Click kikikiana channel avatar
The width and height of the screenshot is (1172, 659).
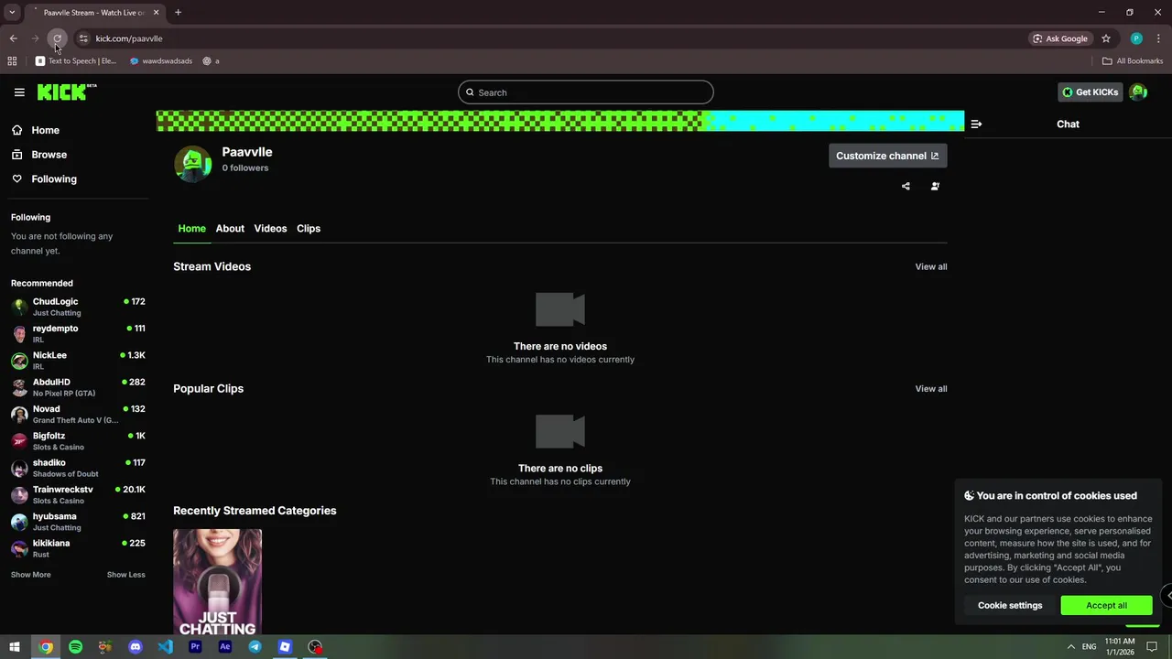pyautogui.click(x=19, y=548)
